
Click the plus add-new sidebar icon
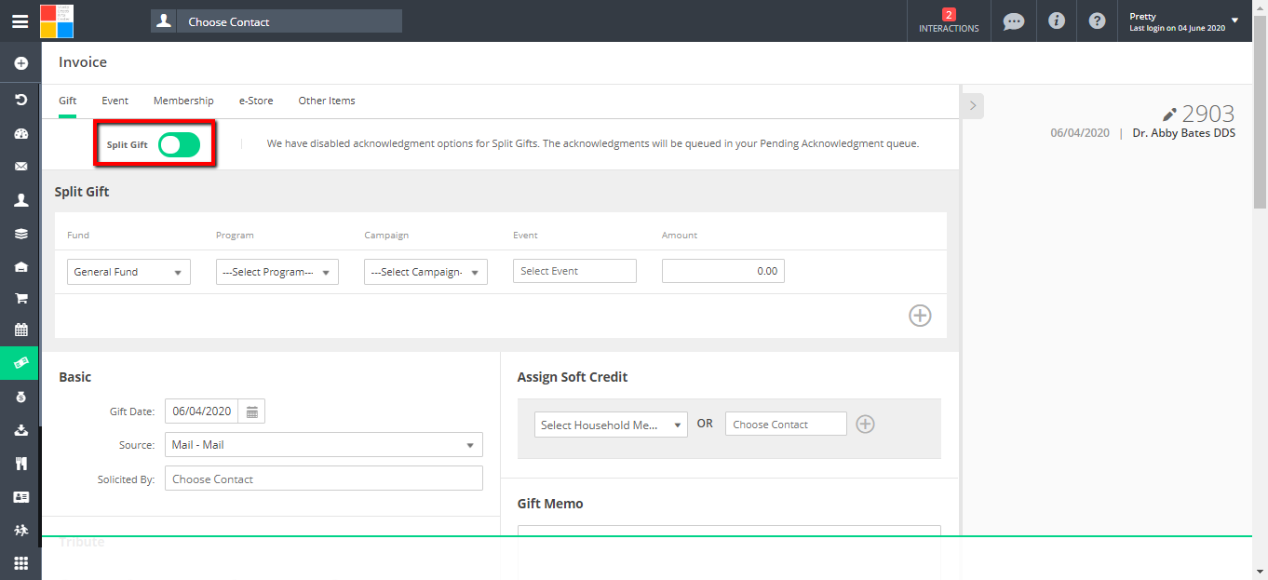click(20, 63)
